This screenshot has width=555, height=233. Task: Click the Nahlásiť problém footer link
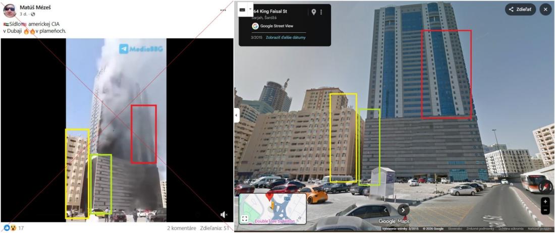(539, 229)
